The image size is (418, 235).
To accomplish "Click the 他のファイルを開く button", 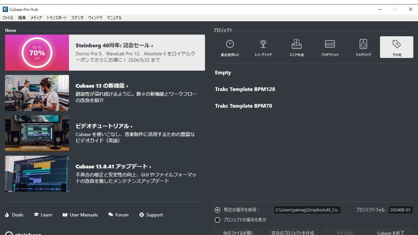I will [239, 232].
